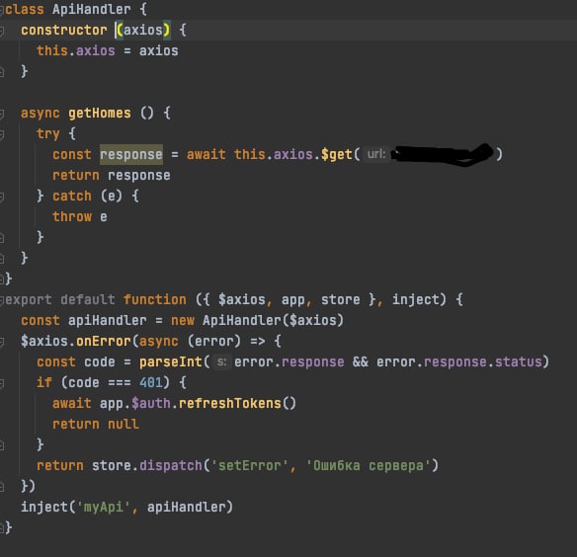This screenshot has width=577, height=557.
Task: Click the url: parameter inlay hint
Action: point(376,154)
